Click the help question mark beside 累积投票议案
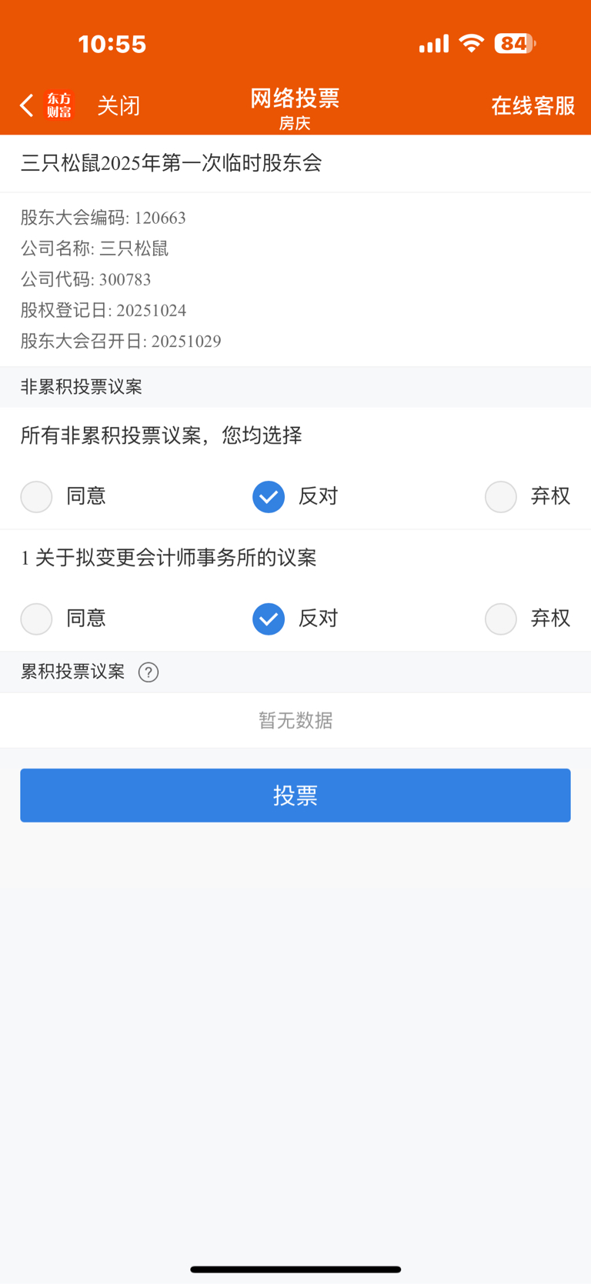591x1284 pixels. point(149,672)
